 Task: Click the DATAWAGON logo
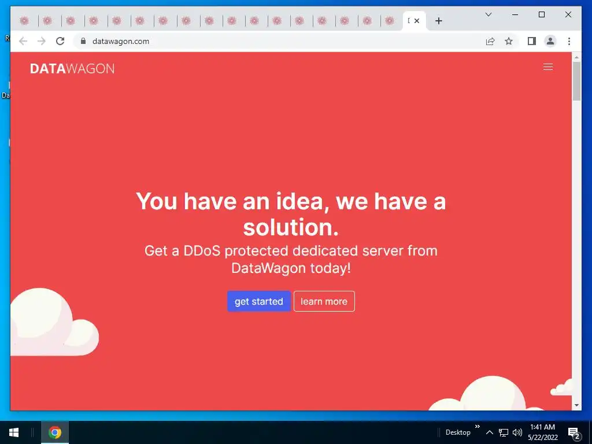(x=72, y=68)
